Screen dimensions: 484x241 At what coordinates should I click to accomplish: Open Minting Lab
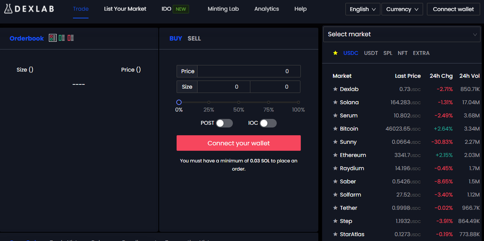pos(223,9)
